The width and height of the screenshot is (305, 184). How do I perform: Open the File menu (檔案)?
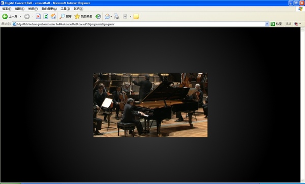[x=7, y=9]
